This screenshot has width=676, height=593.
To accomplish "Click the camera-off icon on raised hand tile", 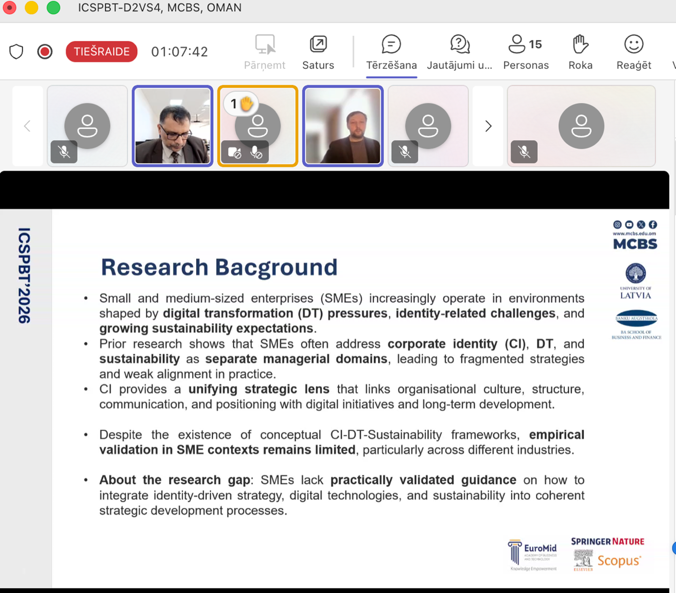I will point(234,153).
